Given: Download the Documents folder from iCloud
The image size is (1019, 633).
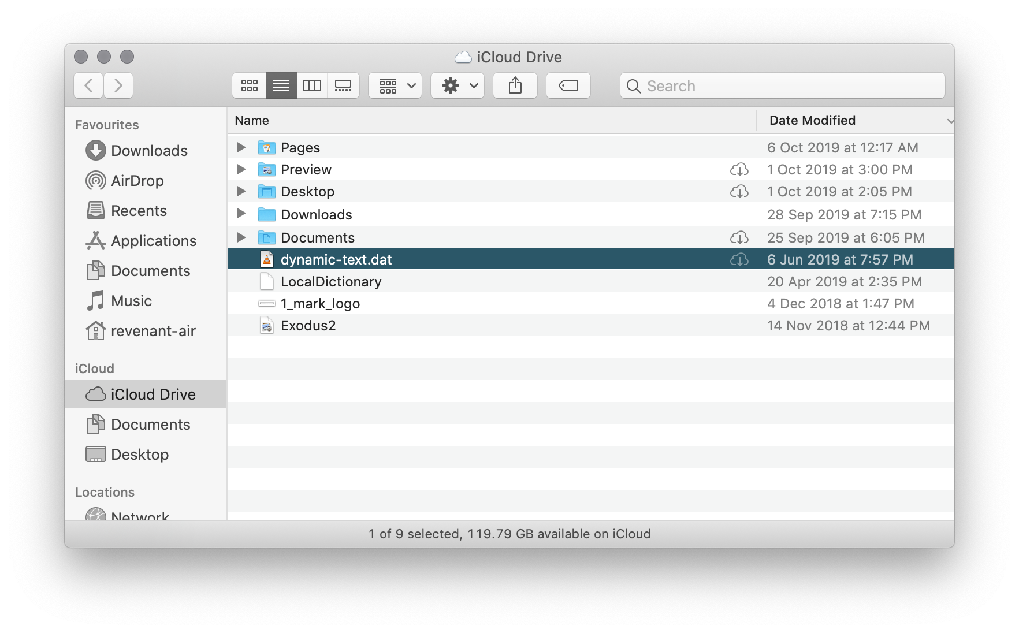Looking at the screenshot, I should tap(739, 237).
